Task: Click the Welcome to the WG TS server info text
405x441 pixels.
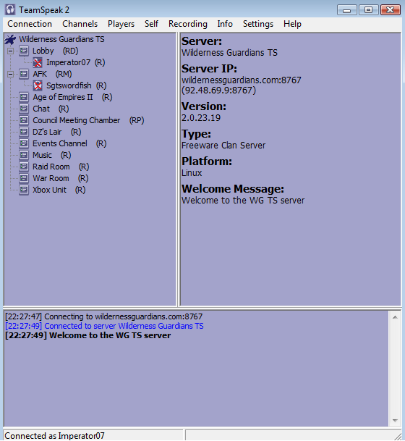Action: 243,201
